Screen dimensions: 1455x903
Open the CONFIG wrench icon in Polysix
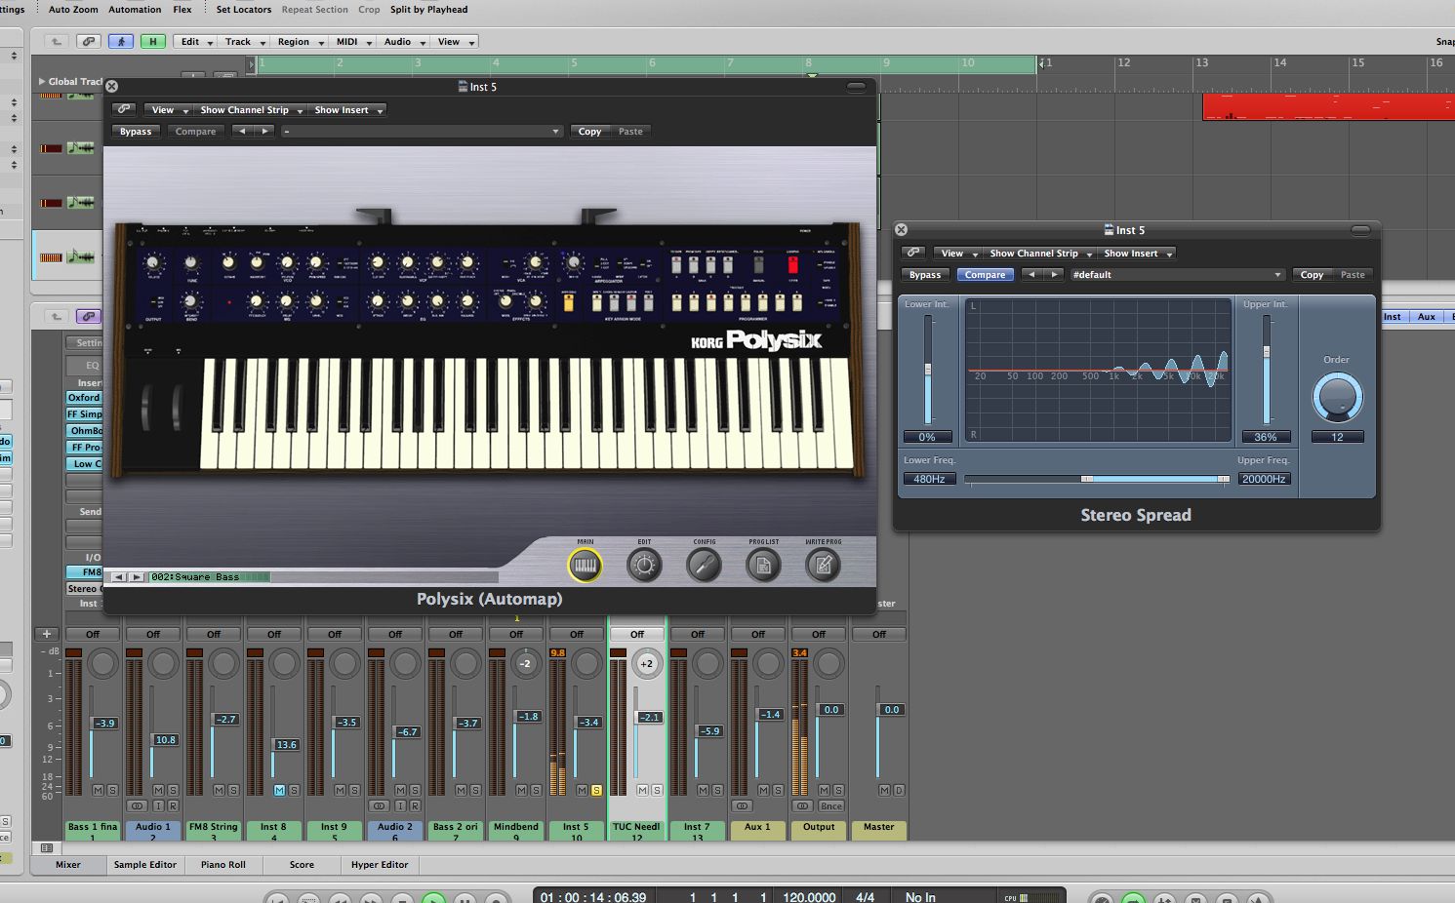click(704, 565)
